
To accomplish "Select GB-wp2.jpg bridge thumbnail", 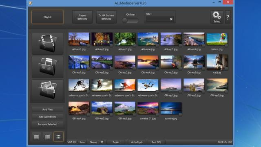I will click(194, 85).
